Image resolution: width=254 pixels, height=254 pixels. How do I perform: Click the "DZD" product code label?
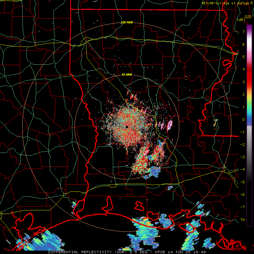[x=248, y=17]
